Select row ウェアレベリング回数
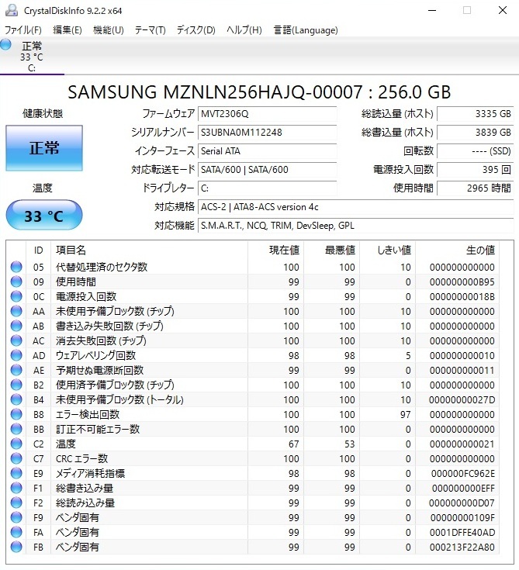This screenshot has height=570, width=519. 253,355
